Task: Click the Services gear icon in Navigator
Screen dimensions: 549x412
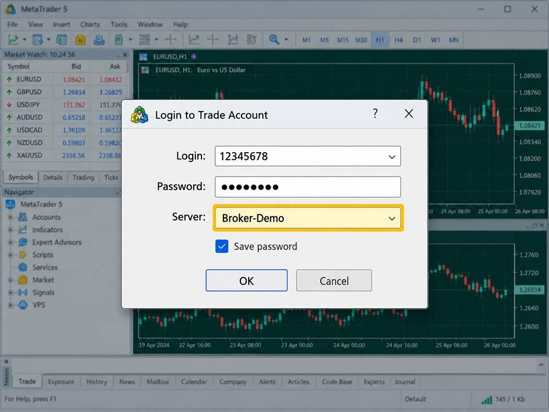Action: click(23, 268)
